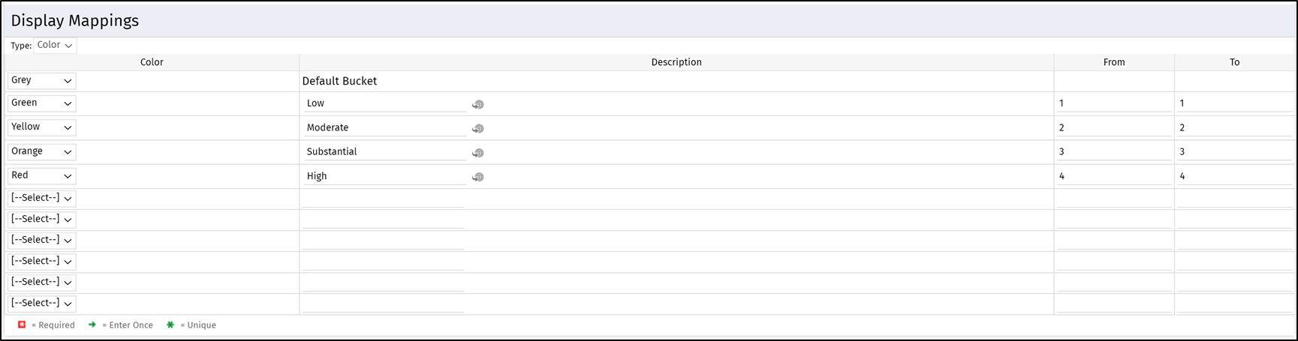1298x341 pixels.
Task: Click the Substantial description text field
Action: tap(384, 152)
